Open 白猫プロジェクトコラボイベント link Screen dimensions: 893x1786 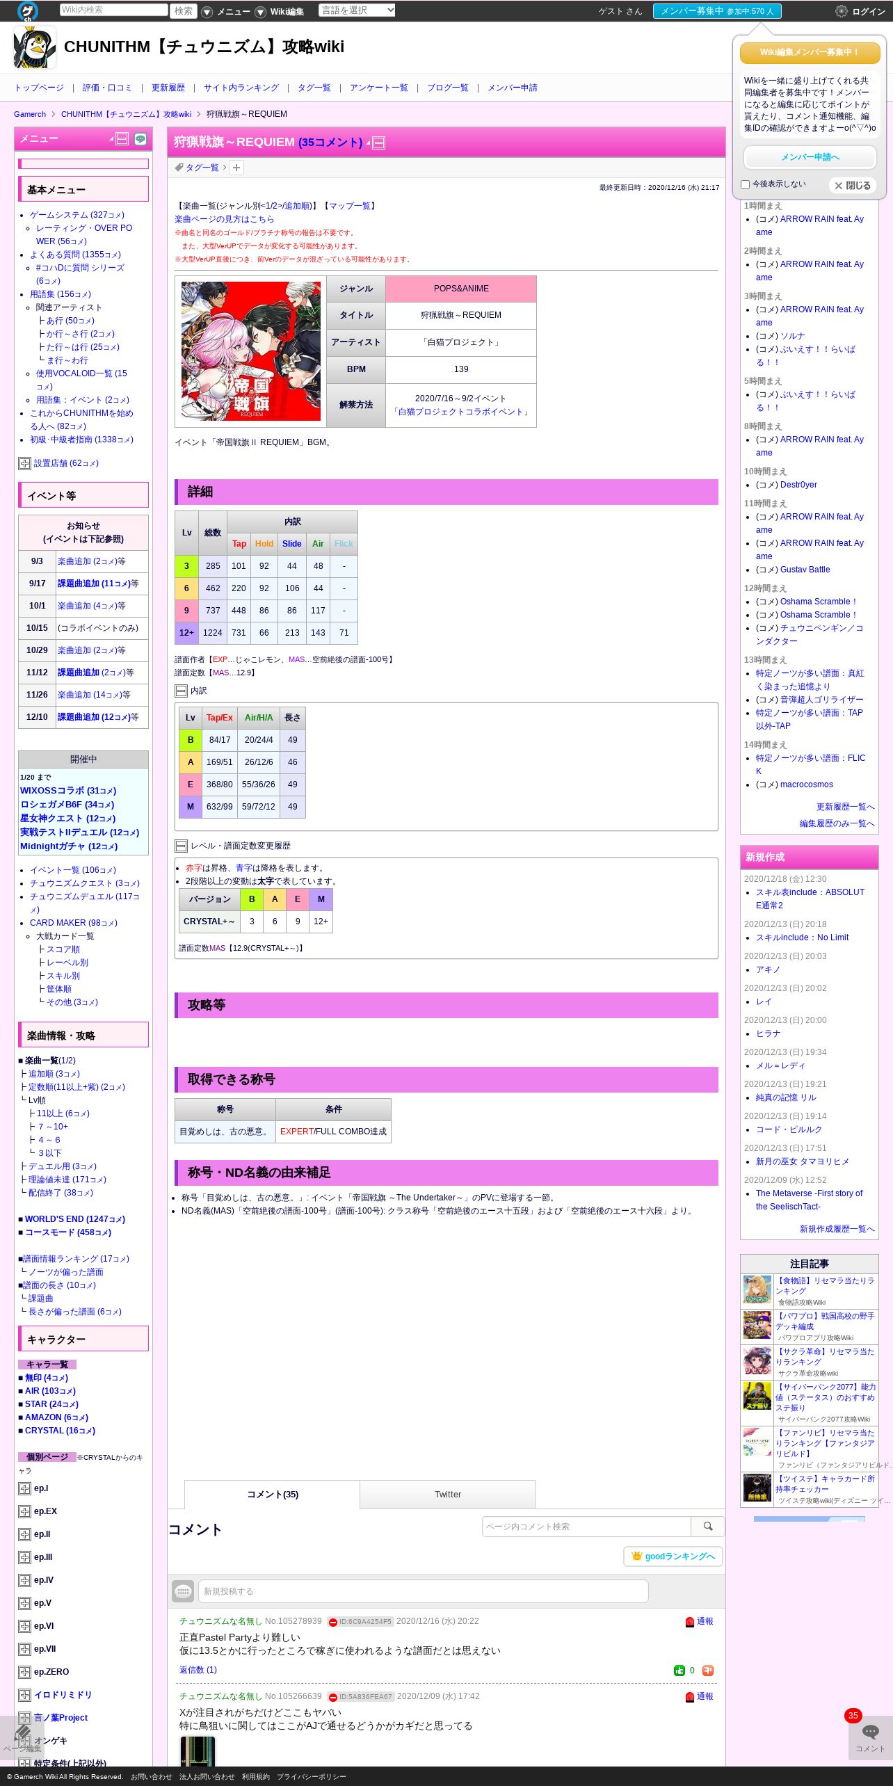(461, 412)
